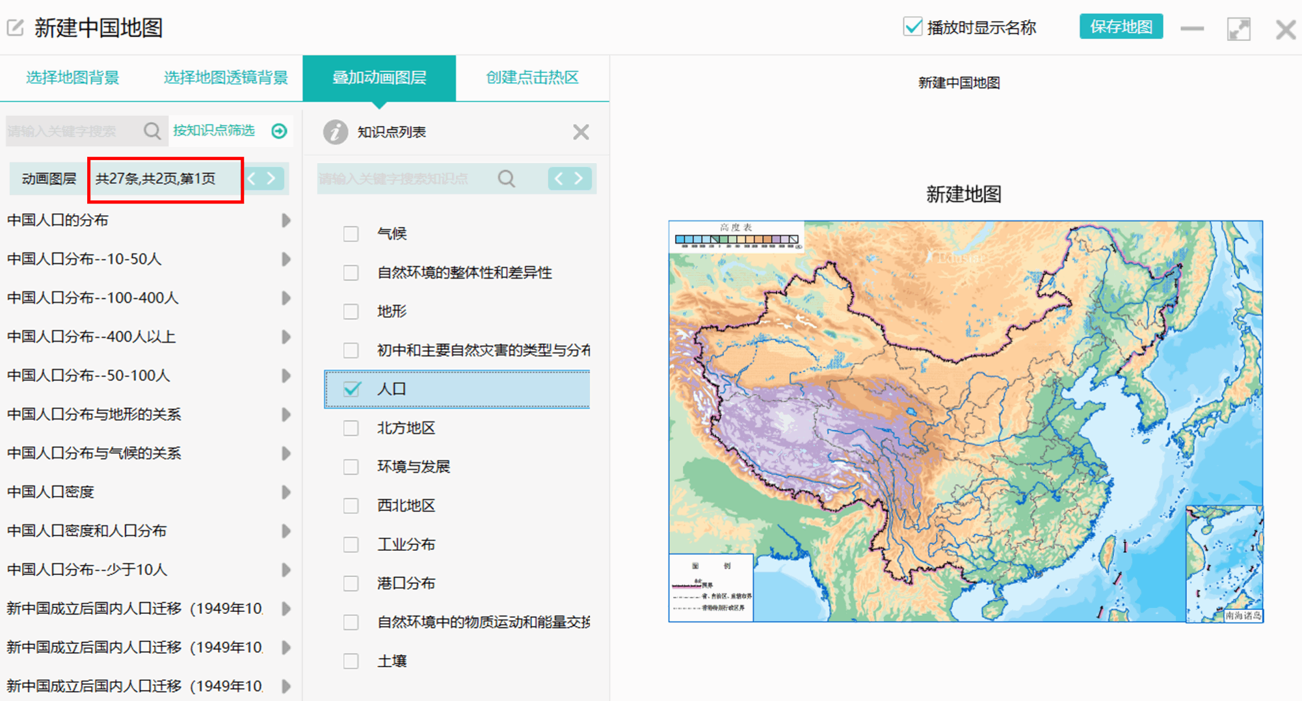Click the 知识点列表 info icon
This screenshot has height=701, width=1302.
coord(335,132)
